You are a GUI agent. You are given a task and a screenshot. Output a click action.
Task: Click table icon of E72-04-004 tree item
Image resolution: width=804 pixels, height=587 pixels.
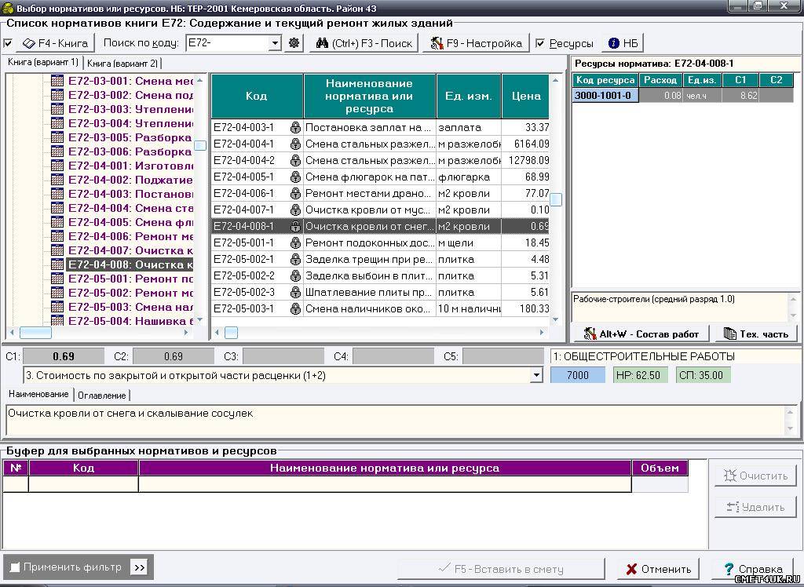tap(57, 208)
